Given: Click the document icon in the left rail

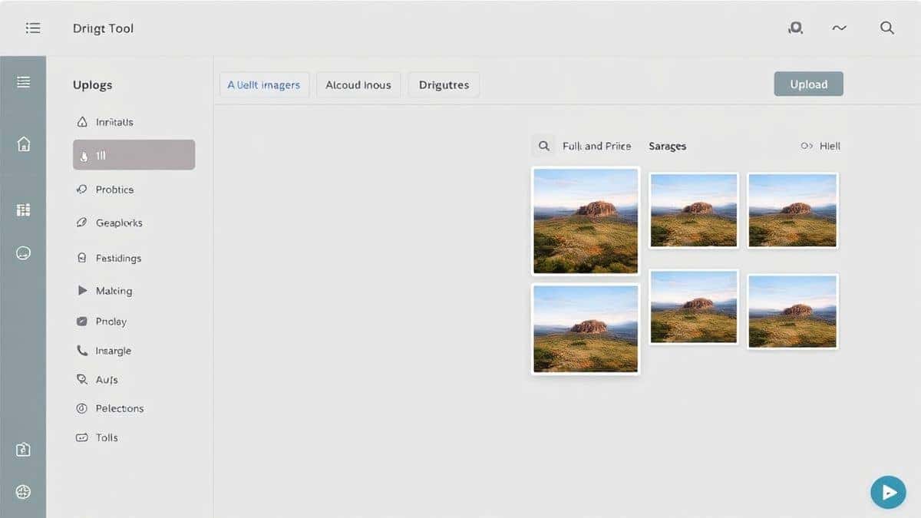Looking at the screenshot, I should click(x=23, y=450).
